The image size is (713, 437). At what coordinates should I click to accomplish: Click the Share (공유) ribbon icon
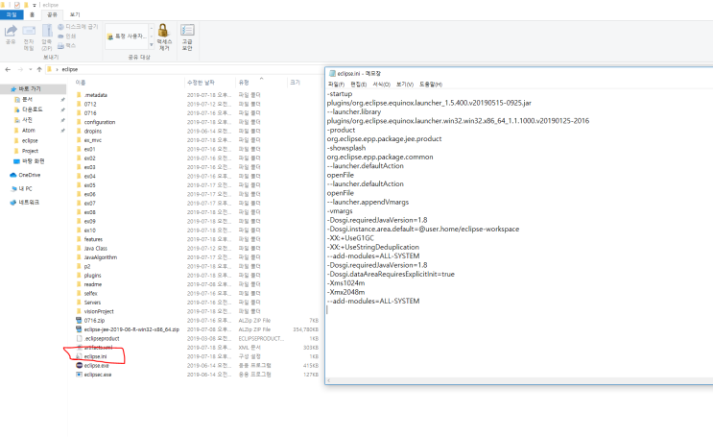click(x=11, y=35)
